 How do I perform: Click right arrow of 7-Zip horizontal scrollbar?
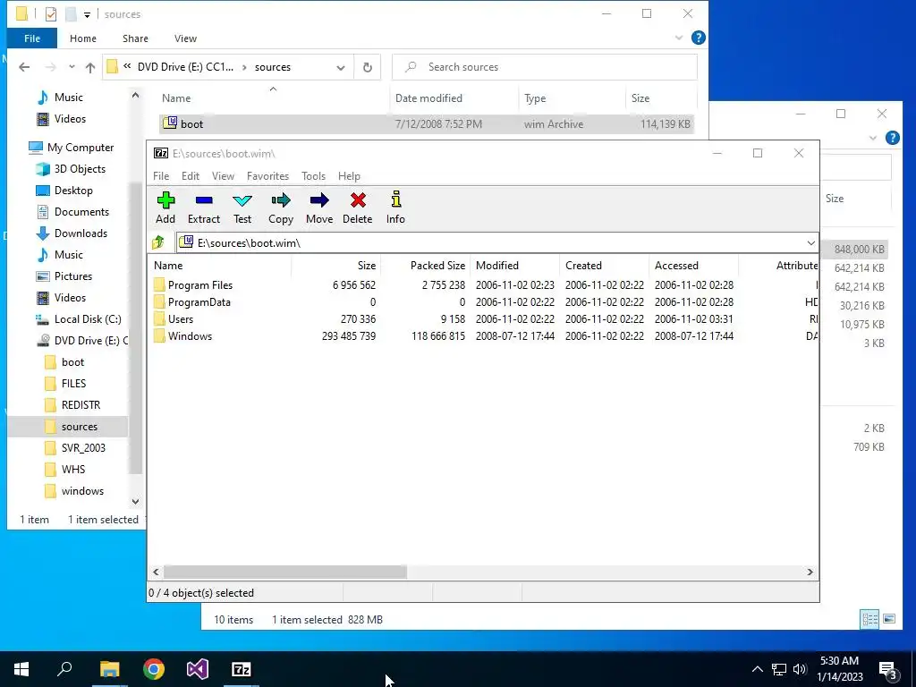click(810, 572)
